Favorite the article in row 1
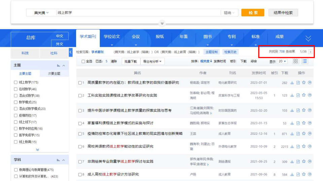The width and height of the screenshot is (323, 181). 303,82
